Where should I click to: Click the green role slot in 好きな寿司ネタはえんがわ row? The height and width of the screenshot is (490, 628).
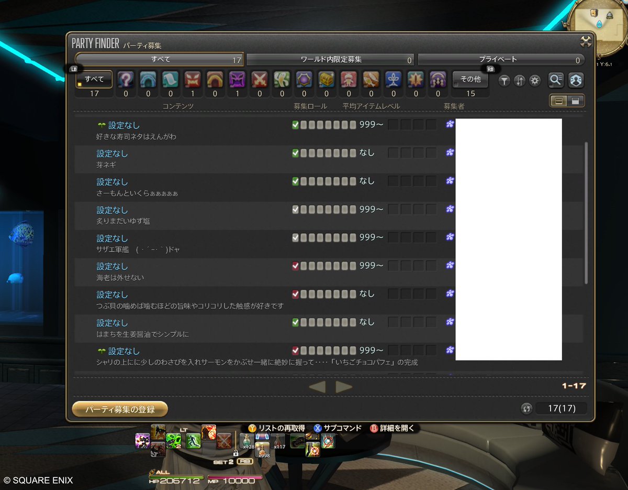pos(295,125)
